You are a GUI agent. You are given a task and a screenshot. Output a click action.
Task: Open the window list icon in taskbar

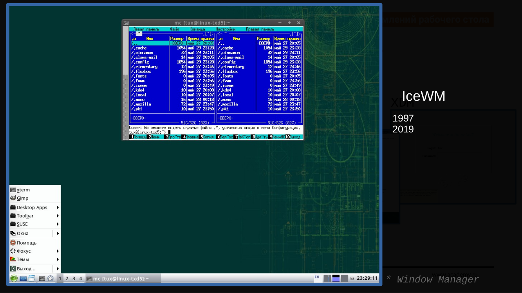32,279
